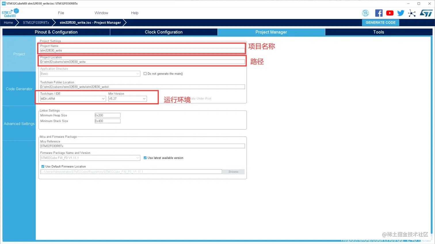Image resolution: width=435 pixels, height=244 pixels.
Task: Minimize the STM32CubeMX window
Action: point(408,3)
